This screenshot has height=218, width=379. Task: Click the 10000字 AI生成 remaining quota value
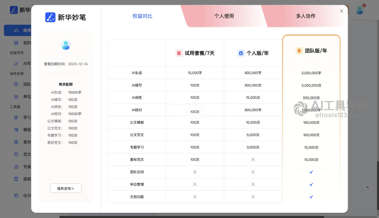[x=75, y=92]
